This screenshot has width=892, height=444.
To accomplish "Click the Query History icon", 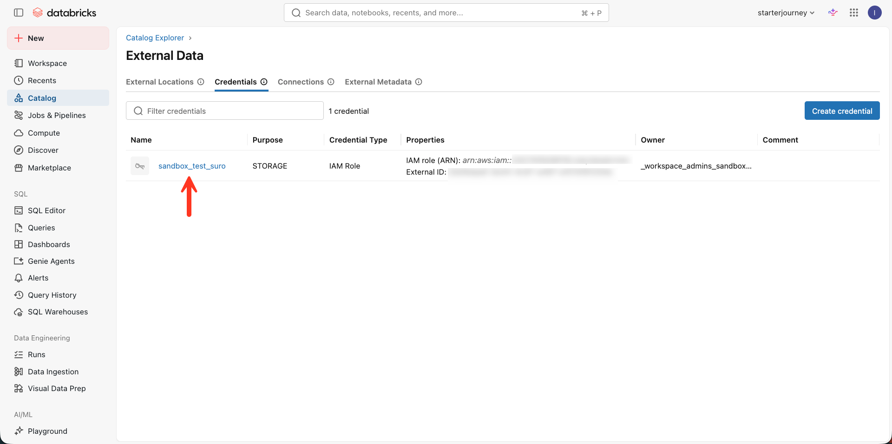I will click(19, 295).
